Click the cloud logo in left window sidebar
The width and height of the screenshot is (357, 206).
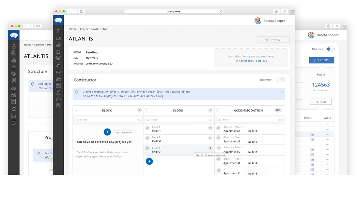point(14,35)
